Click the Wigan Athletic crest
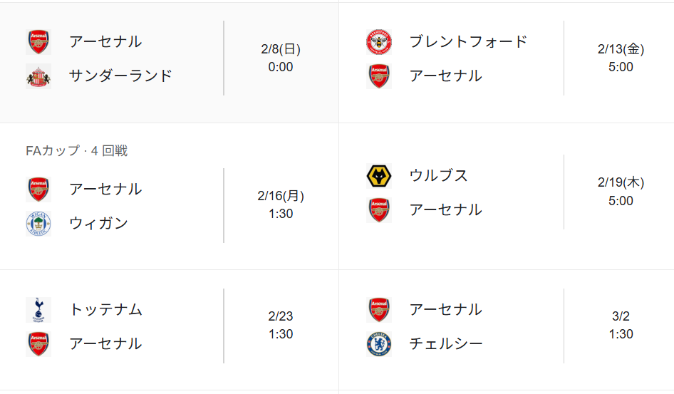Image resolution: width=674 pixels, height=394 pixels. click(38, 224)
